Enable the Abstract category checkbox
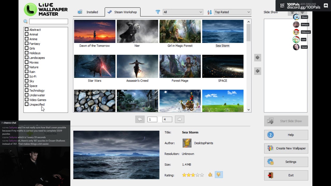331x186 pixels. coord(27,29)
